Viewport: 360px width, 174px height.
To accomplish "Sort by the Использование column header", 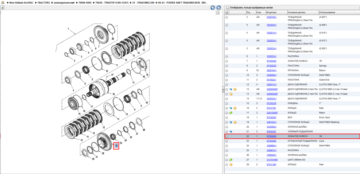I will point(339,12).
